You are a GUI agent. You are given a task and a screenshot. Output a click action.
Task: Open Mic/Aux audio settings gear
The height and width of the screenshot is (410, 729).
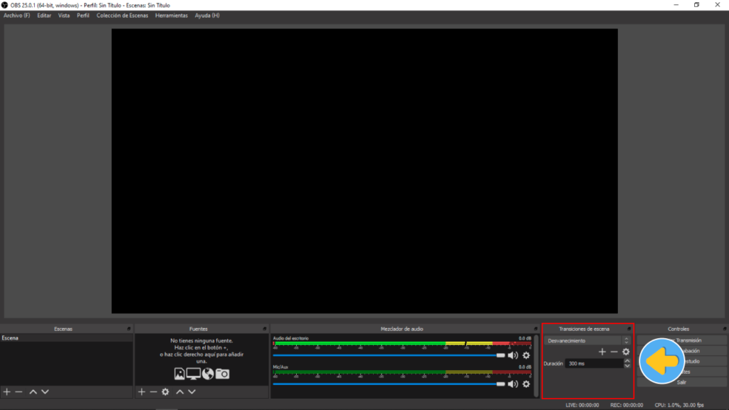tap(526, 384)
